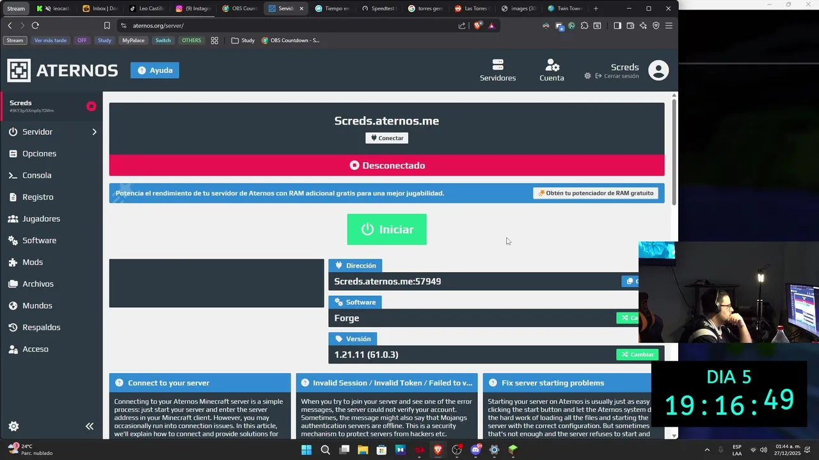Click the share icon in address bar

462,26
